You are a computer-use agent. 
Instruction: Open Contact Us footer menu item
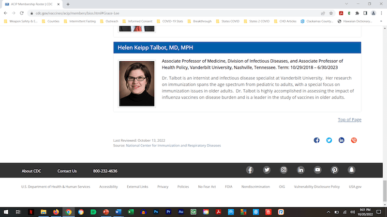[67, 171]
